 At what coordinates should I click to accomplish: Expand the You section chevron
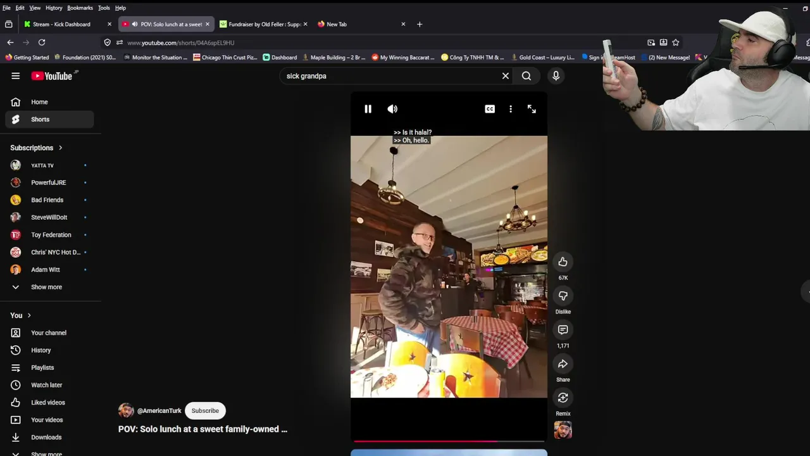[29, 315]
